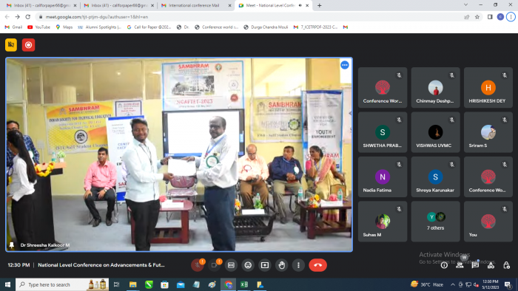Raise hand in the meeting
Screen dimensions: 518x291
click(x=281, y=265)
